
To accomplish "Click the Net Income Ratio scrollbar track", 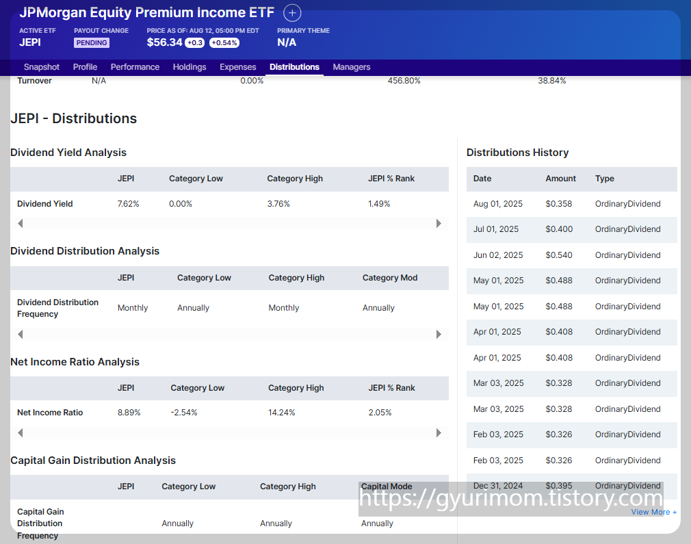I will [x=229, y=433].
